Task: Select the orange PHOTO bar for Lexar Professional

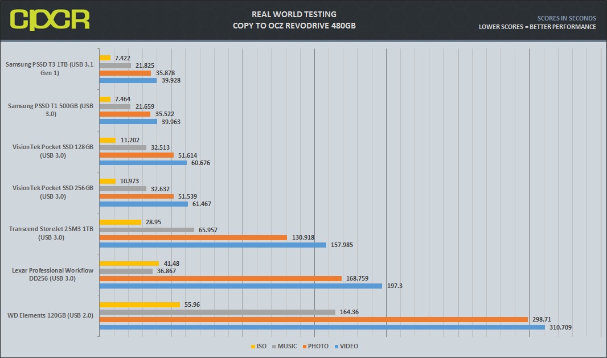Action: [x=221, y=279]
